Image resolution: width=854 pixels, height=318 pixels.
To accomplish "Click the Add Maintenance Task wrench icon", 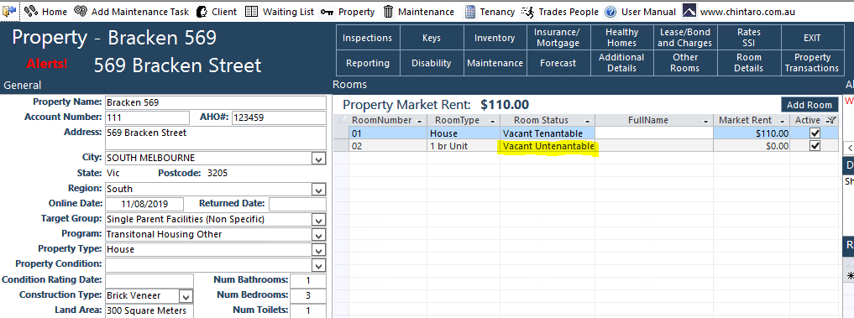I will click(80, 11).
